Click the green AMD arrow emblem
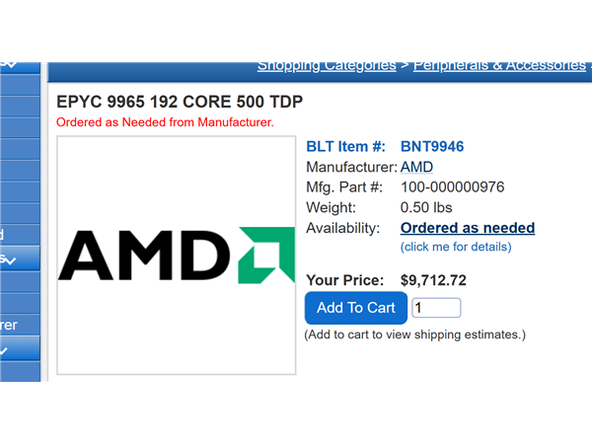 click(x=266, y=256)
